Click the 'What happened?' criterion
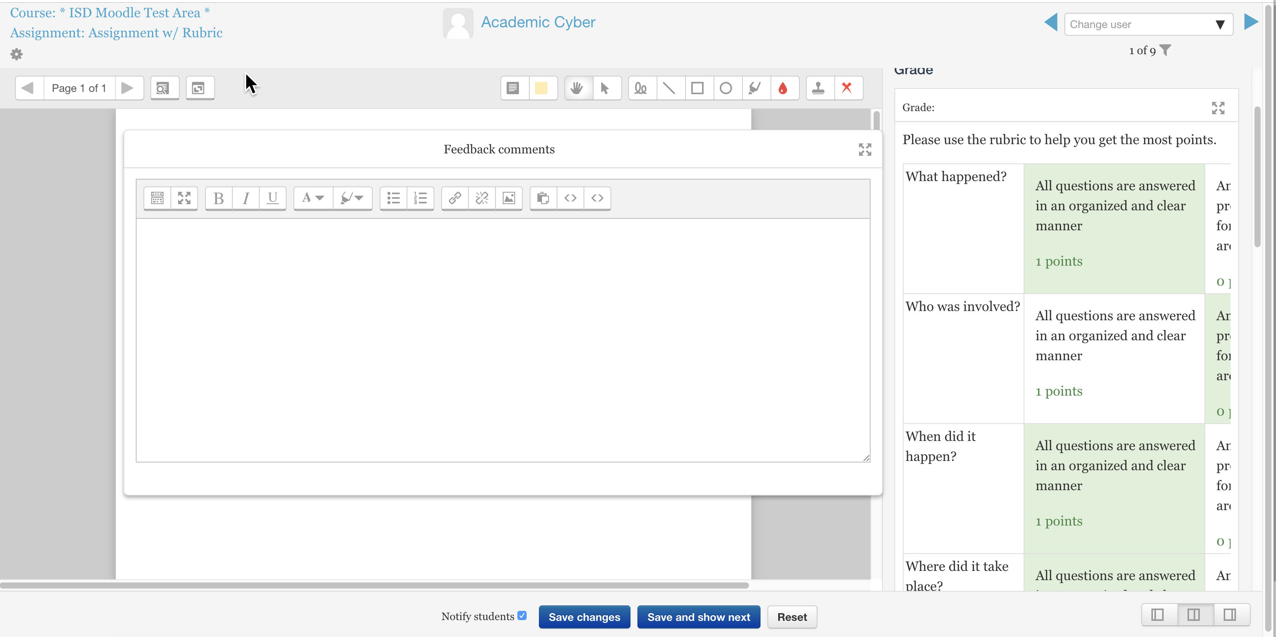 [x=956, y=177]
